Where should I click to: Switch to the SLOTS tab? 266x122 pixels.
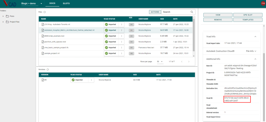[x=66, y=3]
